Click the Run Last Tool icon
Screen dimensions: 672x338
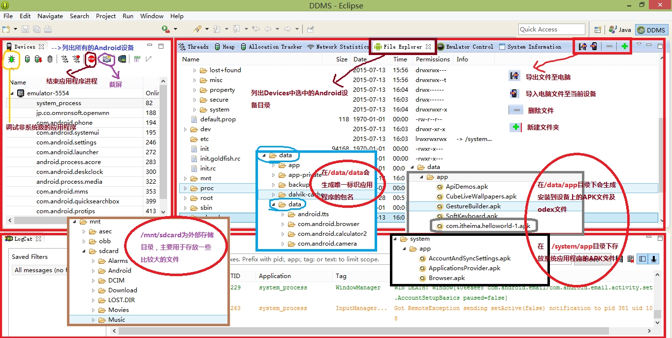coord(166,29)
